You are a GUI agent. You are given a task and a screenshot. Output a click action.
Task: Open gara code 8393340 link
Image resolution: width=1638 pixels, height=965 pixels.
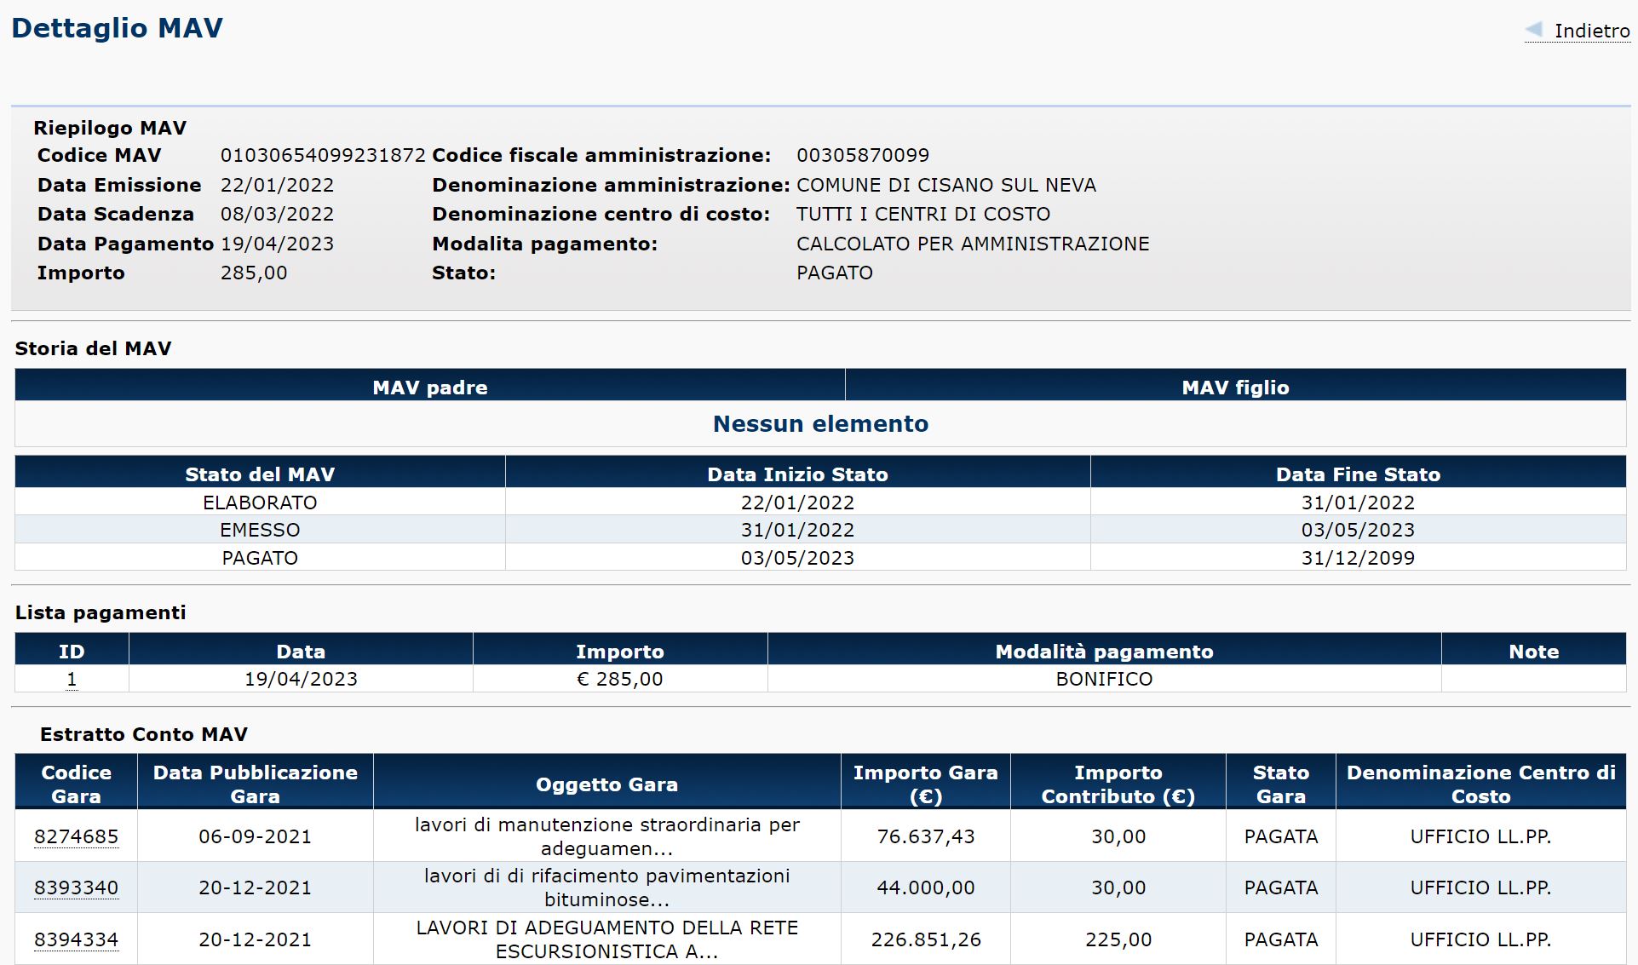point(76,888)
